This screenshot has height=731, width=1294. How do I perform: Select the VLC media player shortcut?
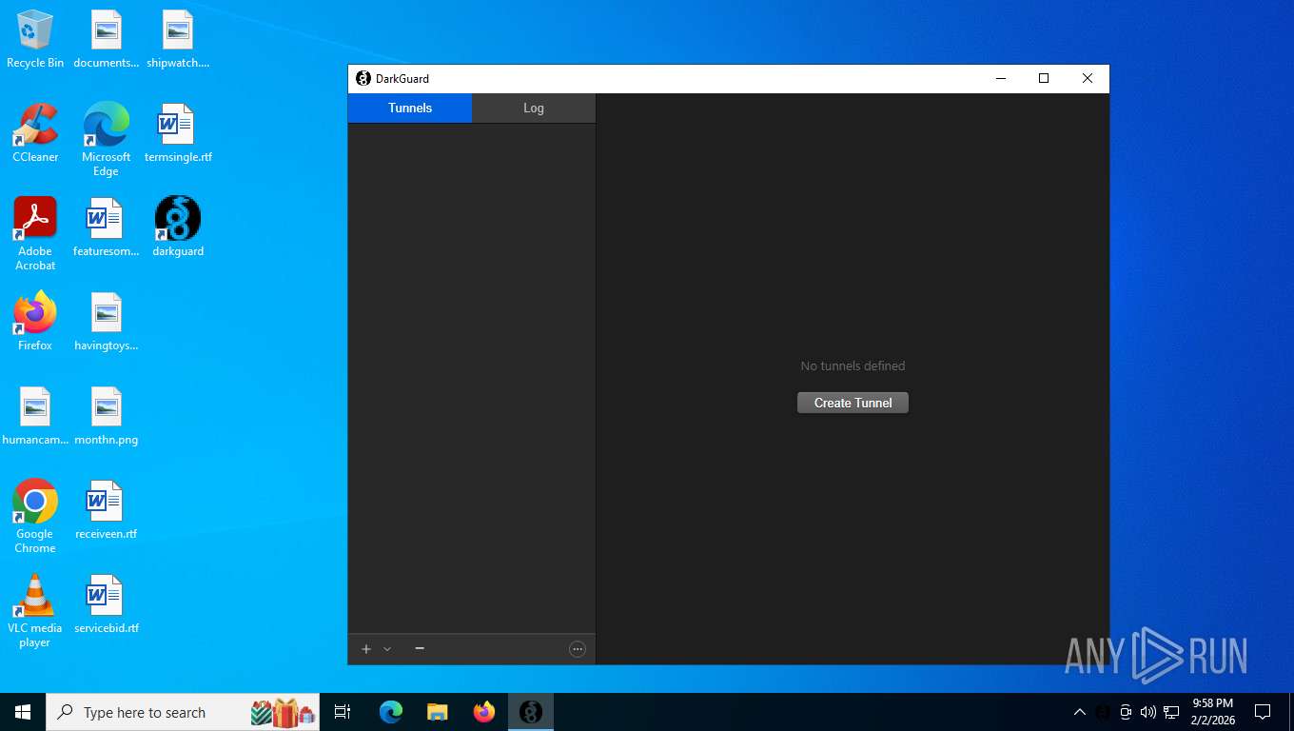[x=35, y=611]
